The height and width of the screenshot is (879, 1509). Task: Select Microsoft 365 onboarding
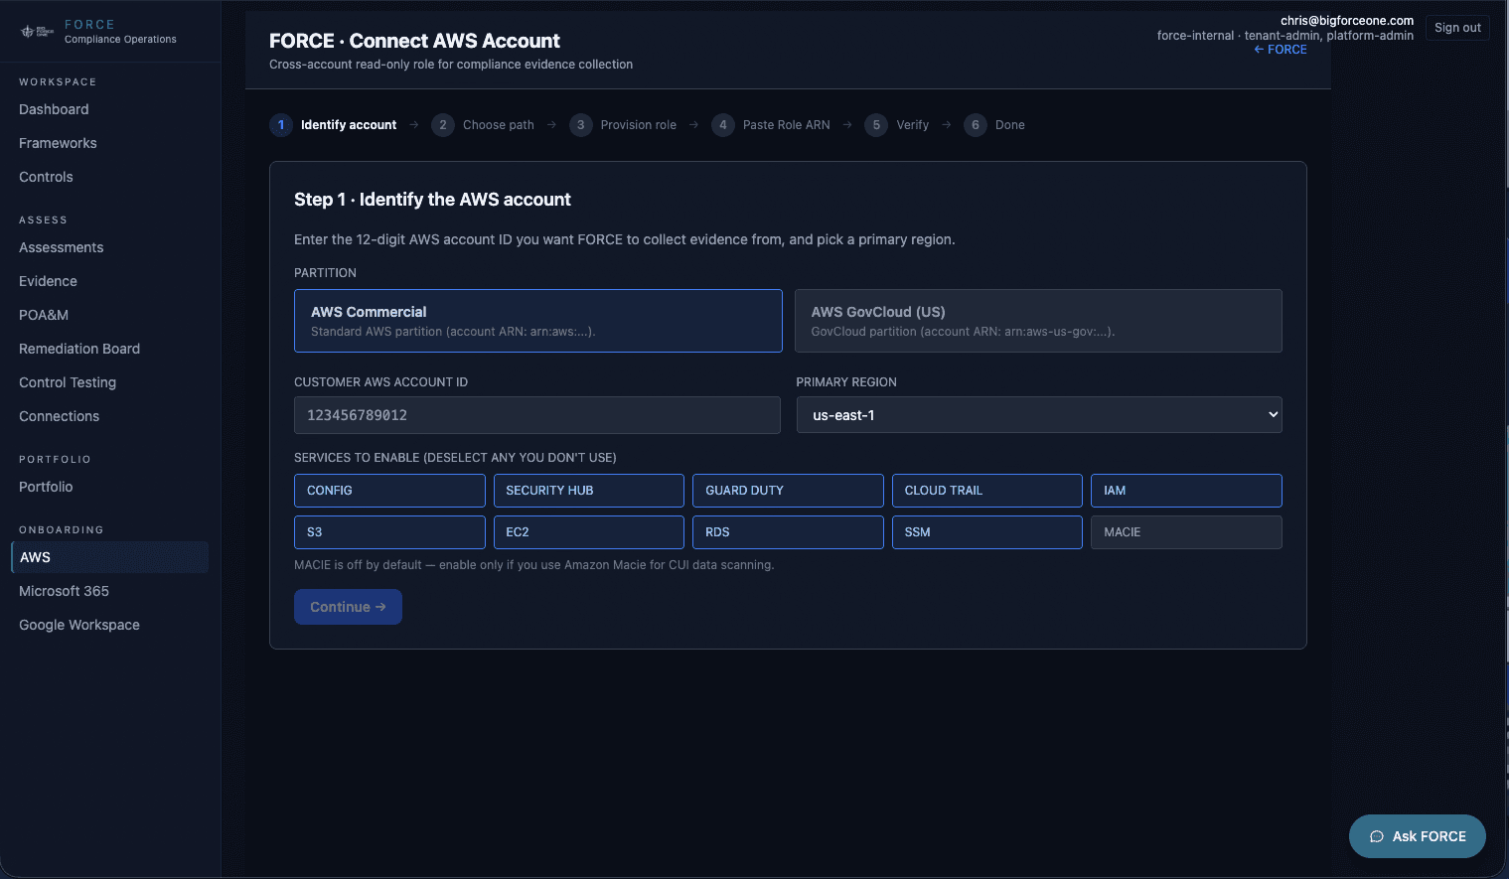click(64, 591)
